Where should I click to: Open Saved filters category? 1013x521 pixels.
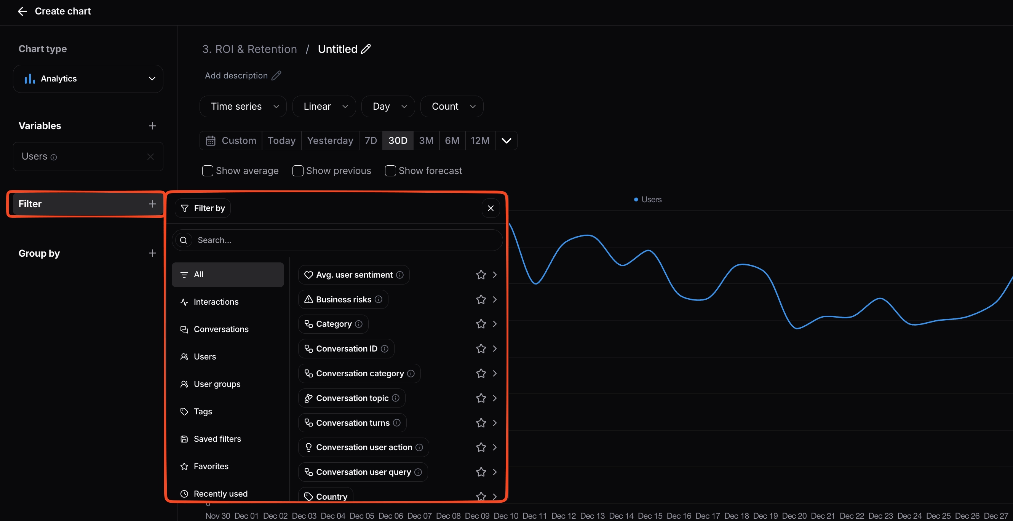[x=228, y=439]
